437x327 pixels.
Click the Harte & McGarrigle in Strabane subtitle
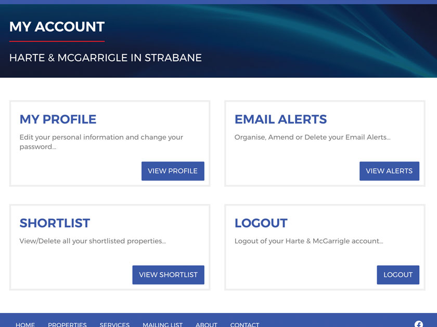(x=105, y=58)
